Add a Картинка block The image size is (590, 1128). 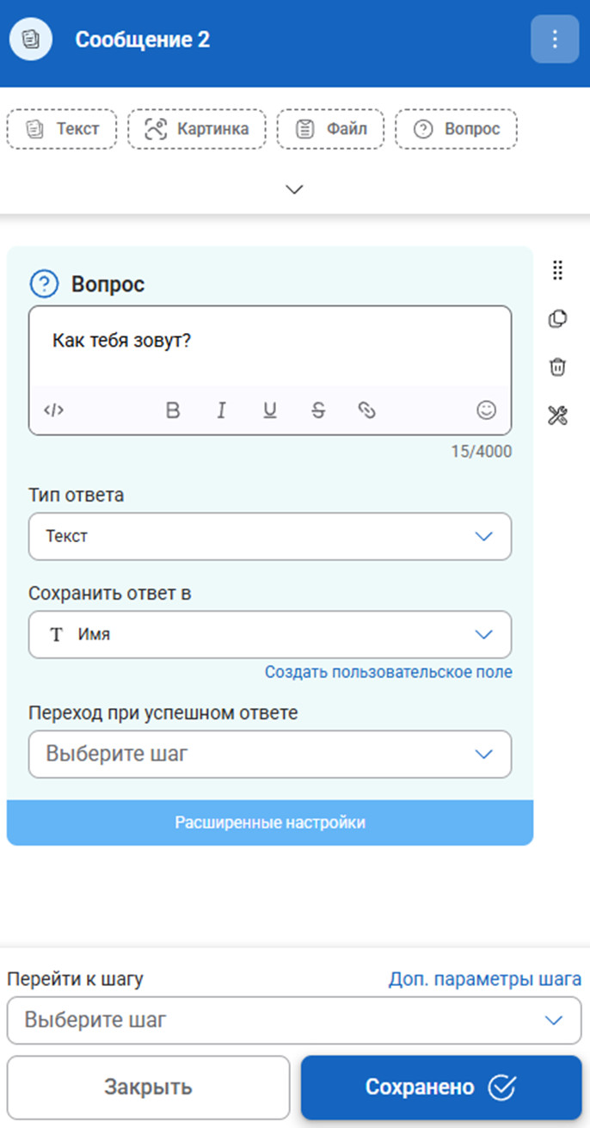coord(197,130)
